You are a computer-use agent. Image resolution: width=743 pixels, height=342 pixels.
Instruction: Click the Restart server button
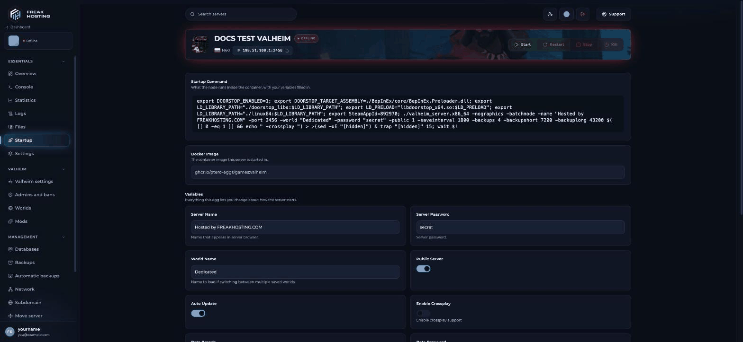553,44
